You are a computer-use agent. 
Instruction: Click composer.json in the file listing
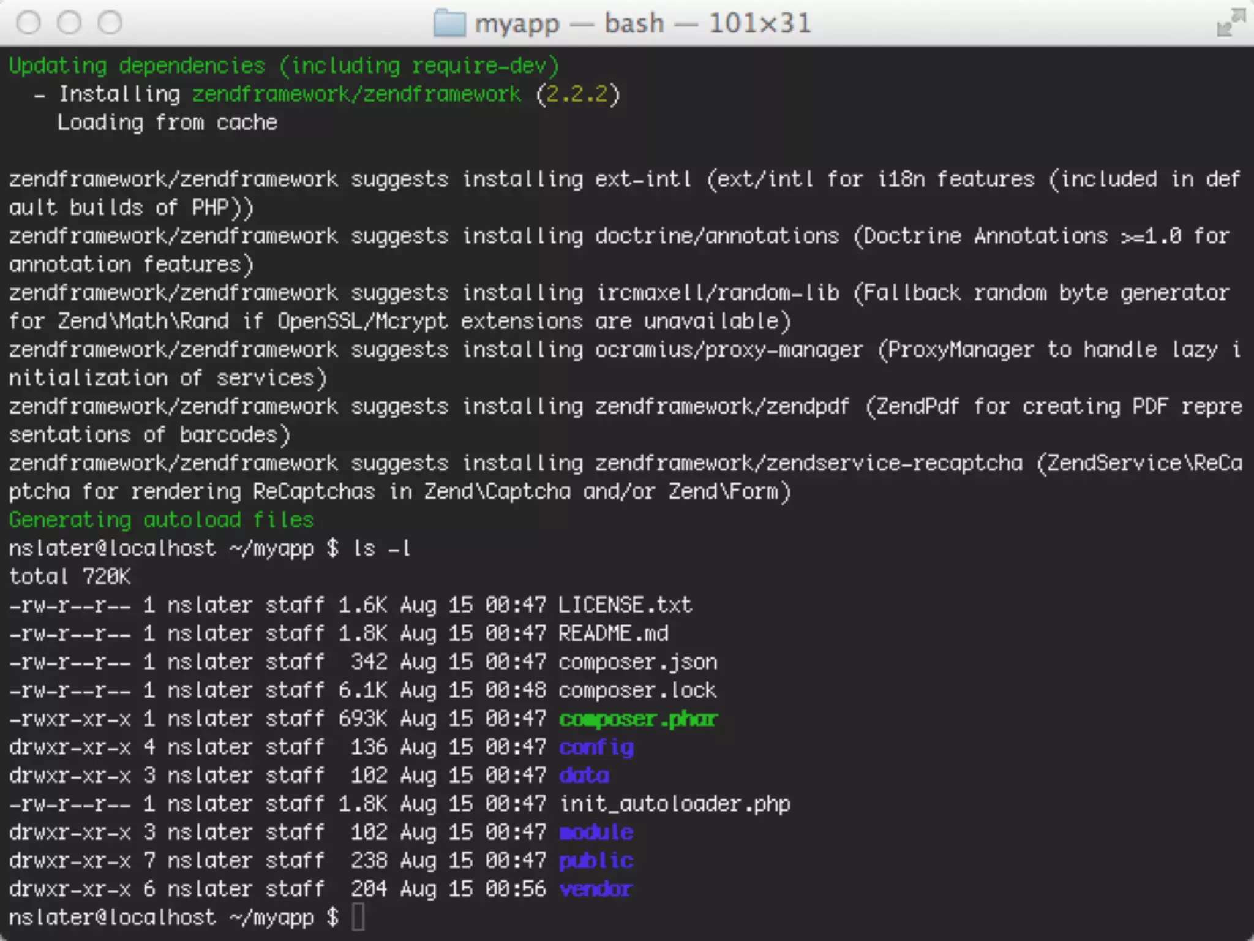[x=637, y=662]
